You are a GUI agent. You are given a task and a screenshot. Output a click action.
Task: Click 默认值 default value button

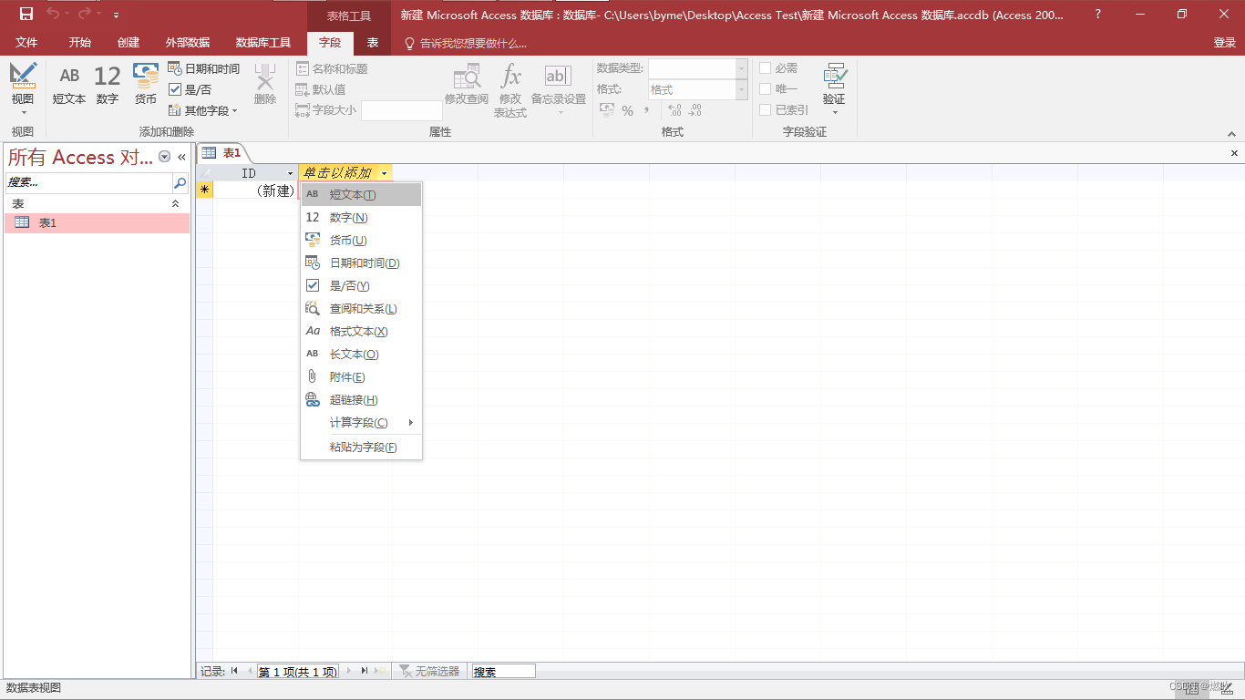point(321,89)
